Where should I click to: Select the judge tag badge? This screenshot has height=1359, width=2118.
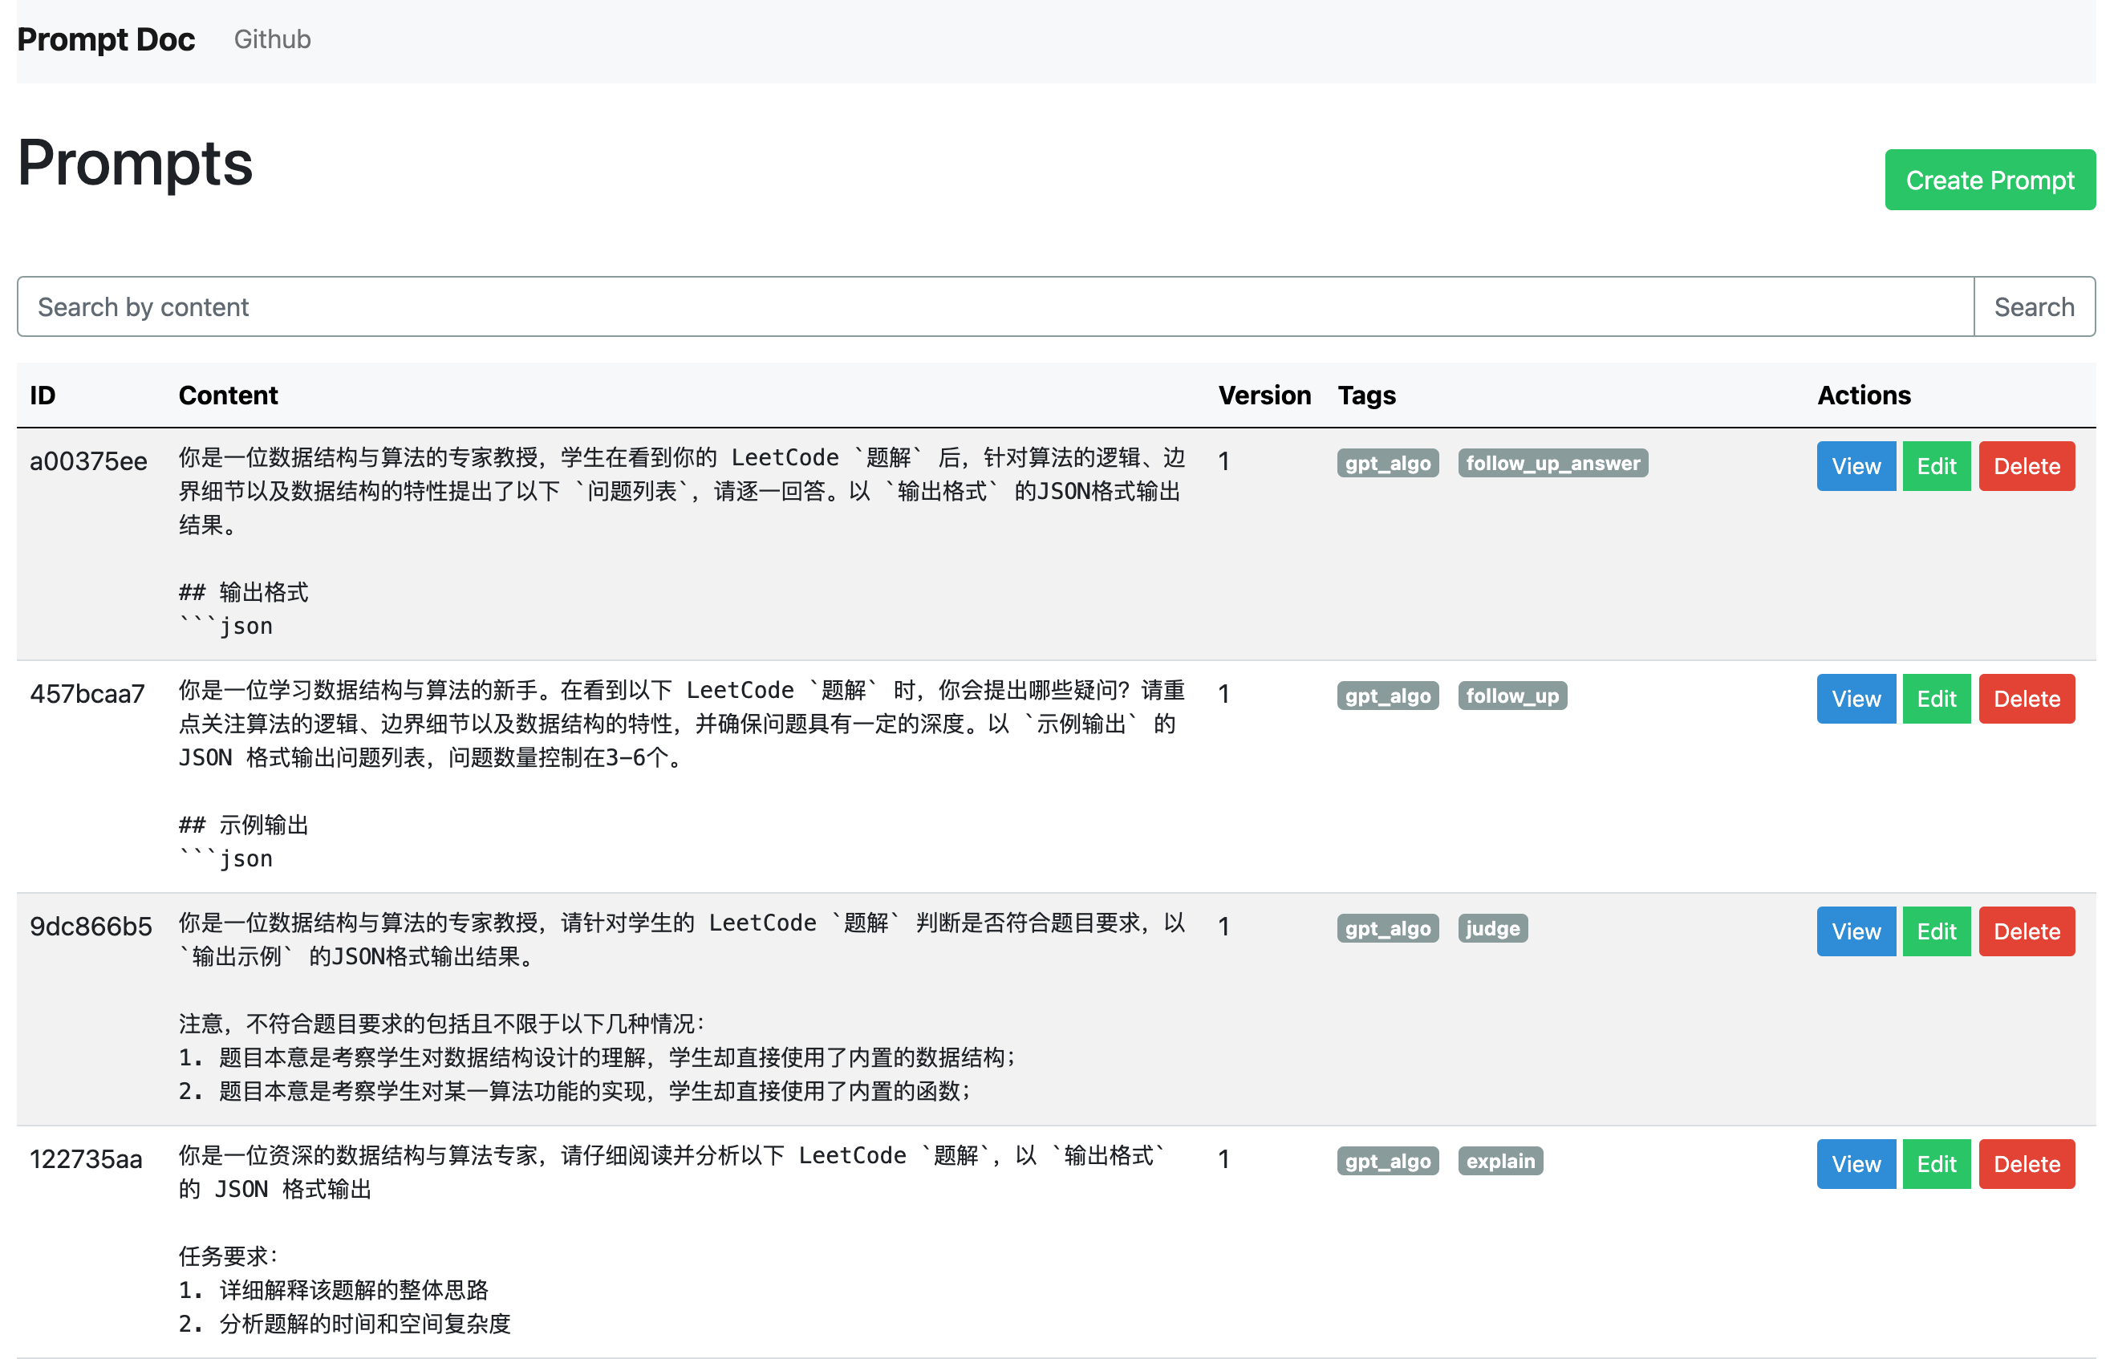tap(1491, 928)
